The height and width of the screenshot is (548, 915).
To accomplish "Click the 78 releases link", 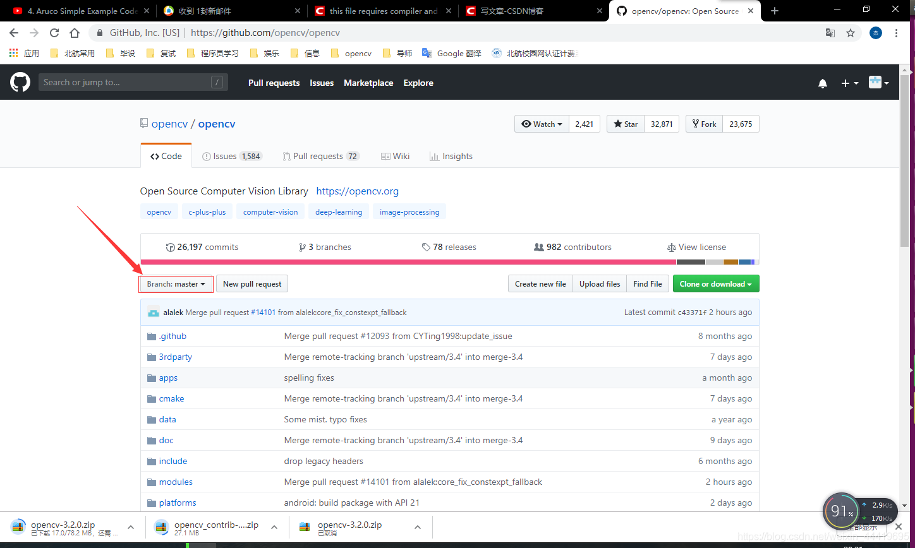I will coord(449,247).
